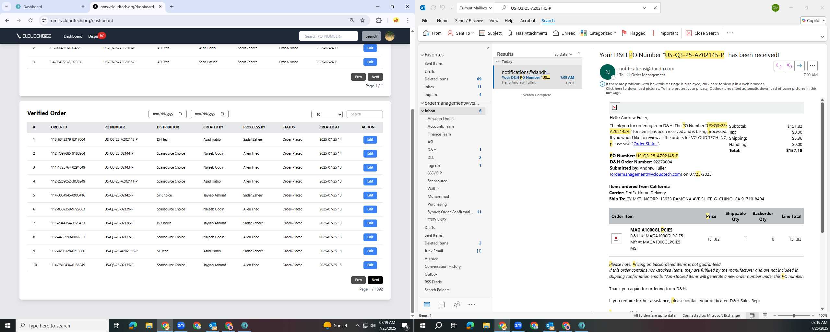The image size is (830, 332).
Task: Toggle the Unread filter
Action: (x=564, y=33)
